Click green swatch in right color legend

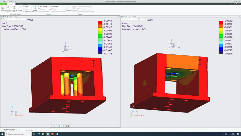[x=221, y=36]
